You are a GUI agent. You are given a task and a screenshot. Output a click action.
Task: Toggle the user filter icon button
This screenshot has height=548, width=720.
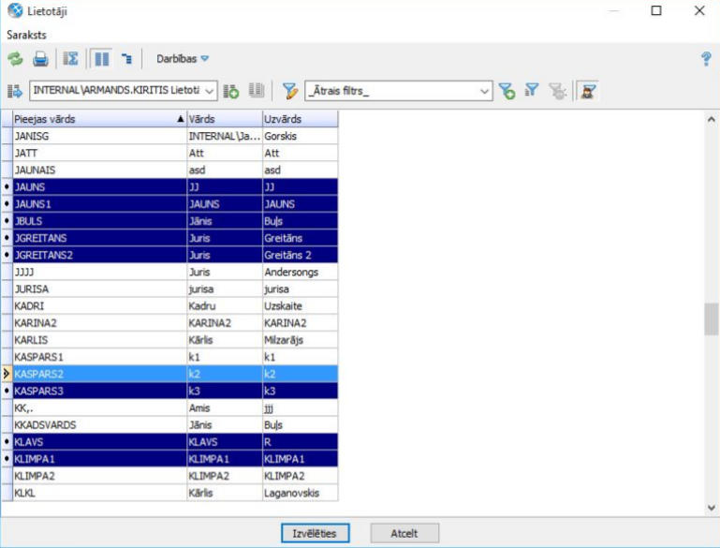click(x=588, y=91)
